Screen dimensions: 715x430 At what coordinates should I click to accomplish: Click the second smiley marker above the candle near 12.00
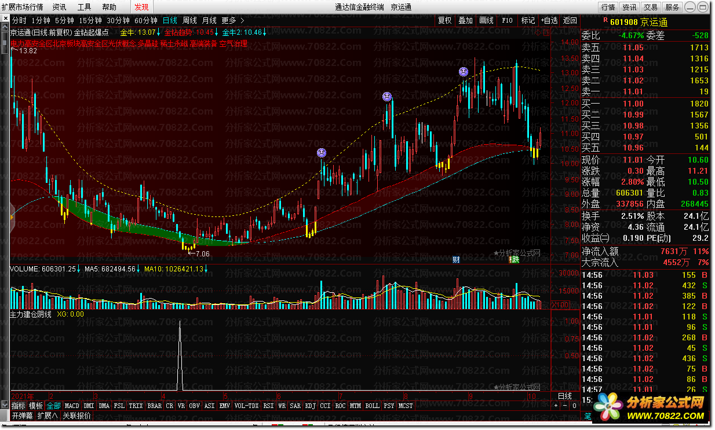pyautogui.click(x=387, y=97)
